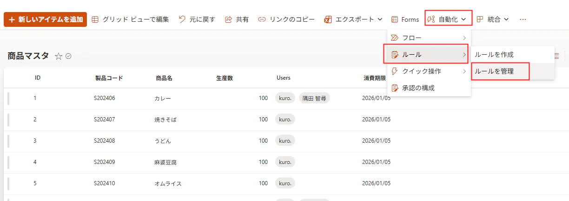This screenshot has width=569, height=201.
Task: Click the 隅田 智尋 user chip
Action: [x=314, y=98]
